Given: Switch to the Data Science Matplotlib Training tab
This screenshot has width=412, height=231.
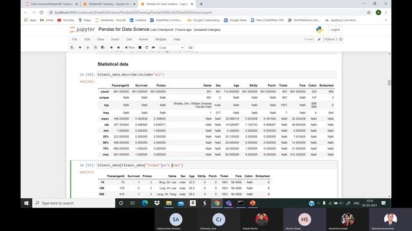Looking at the screenshot, I should (51, 4).
